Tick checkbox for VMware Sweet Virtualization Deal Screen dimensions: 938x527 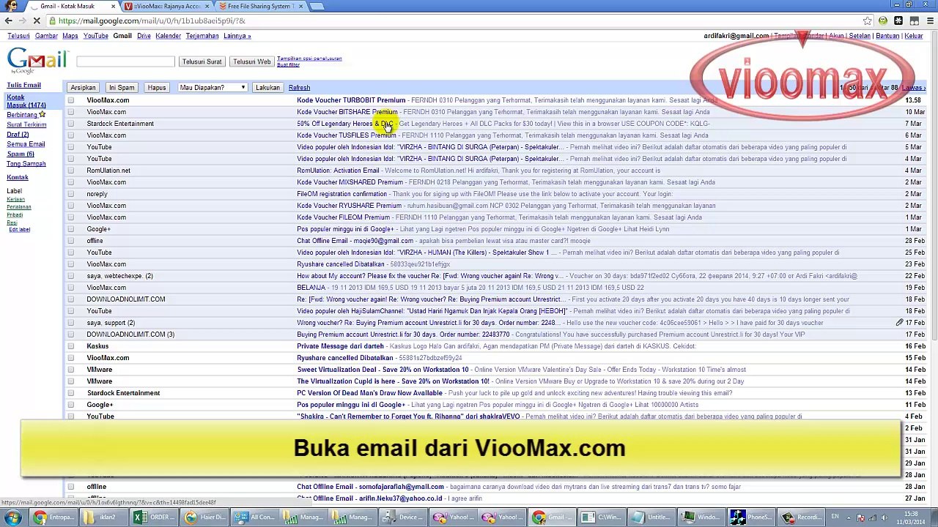[71, 370]
